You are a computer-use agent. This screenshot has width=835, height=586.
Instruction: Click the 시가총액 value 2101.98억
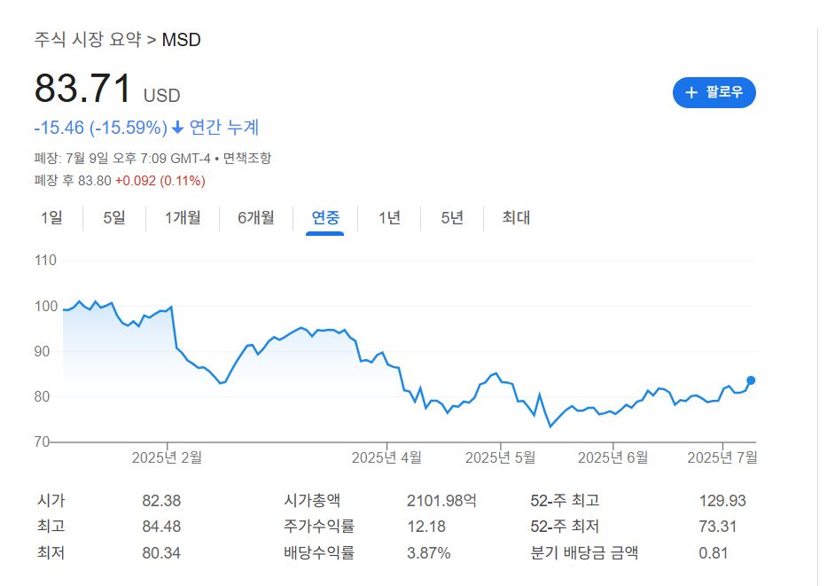(441, 501)
